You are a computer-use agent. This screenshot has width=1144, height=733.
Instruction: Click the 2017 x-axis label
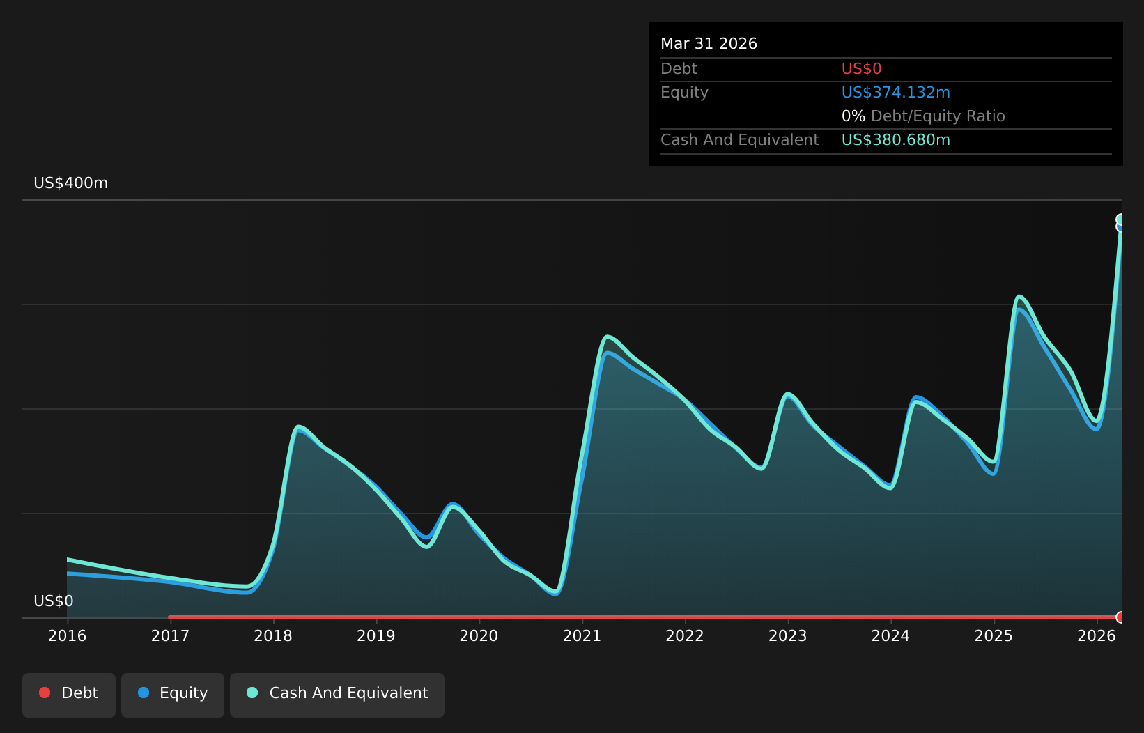point(171,636)
